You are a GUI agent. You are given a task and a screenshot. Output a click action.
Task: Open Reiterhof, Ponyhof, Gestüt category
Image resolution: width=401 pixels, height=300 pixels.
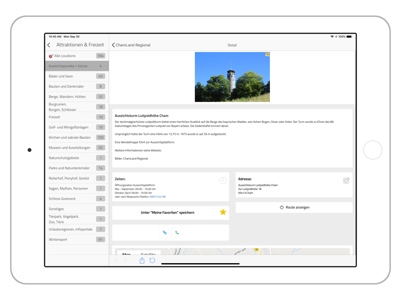(x=77, y=178)
